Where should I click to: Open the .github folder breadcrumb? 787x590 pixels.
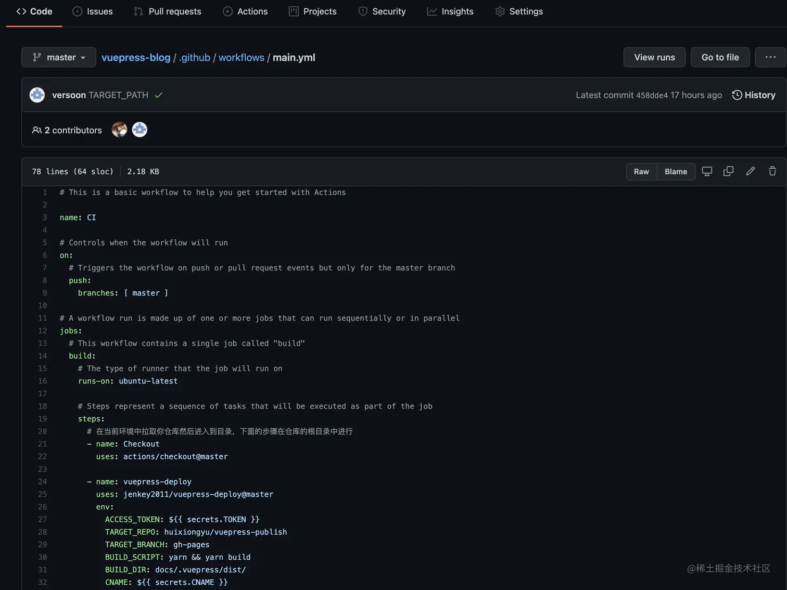(195, 57)
